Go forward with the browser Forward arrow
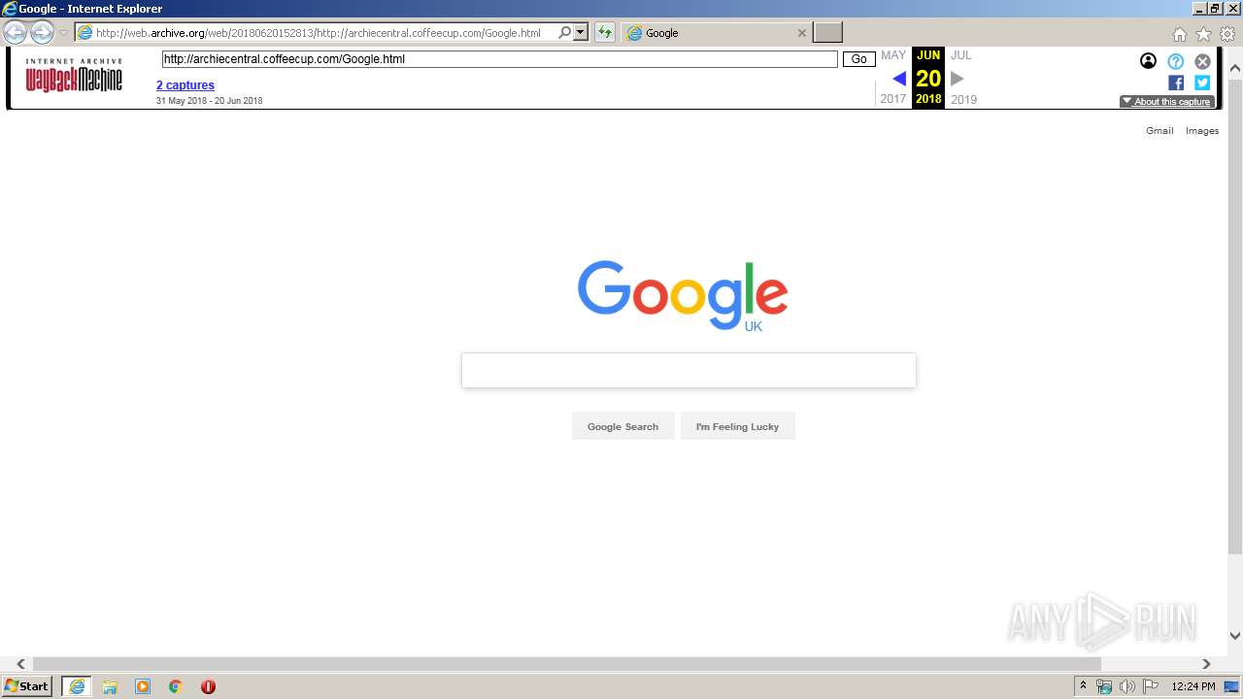 pos(42,32)
